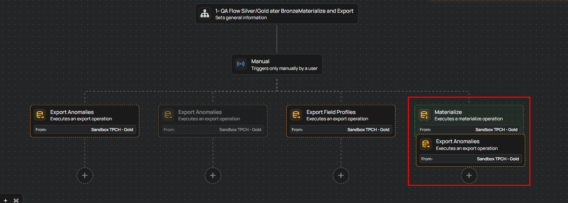This screenshot has height=203, width=568.
Task: Click the zoom in plus icon at bottom-left
Action: (5, 200)
